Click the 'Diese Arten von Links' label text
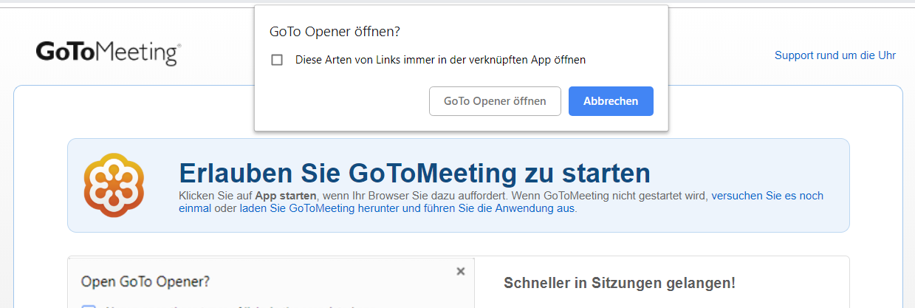The width and height of the screenshot is (915, 308). point(440,60)
